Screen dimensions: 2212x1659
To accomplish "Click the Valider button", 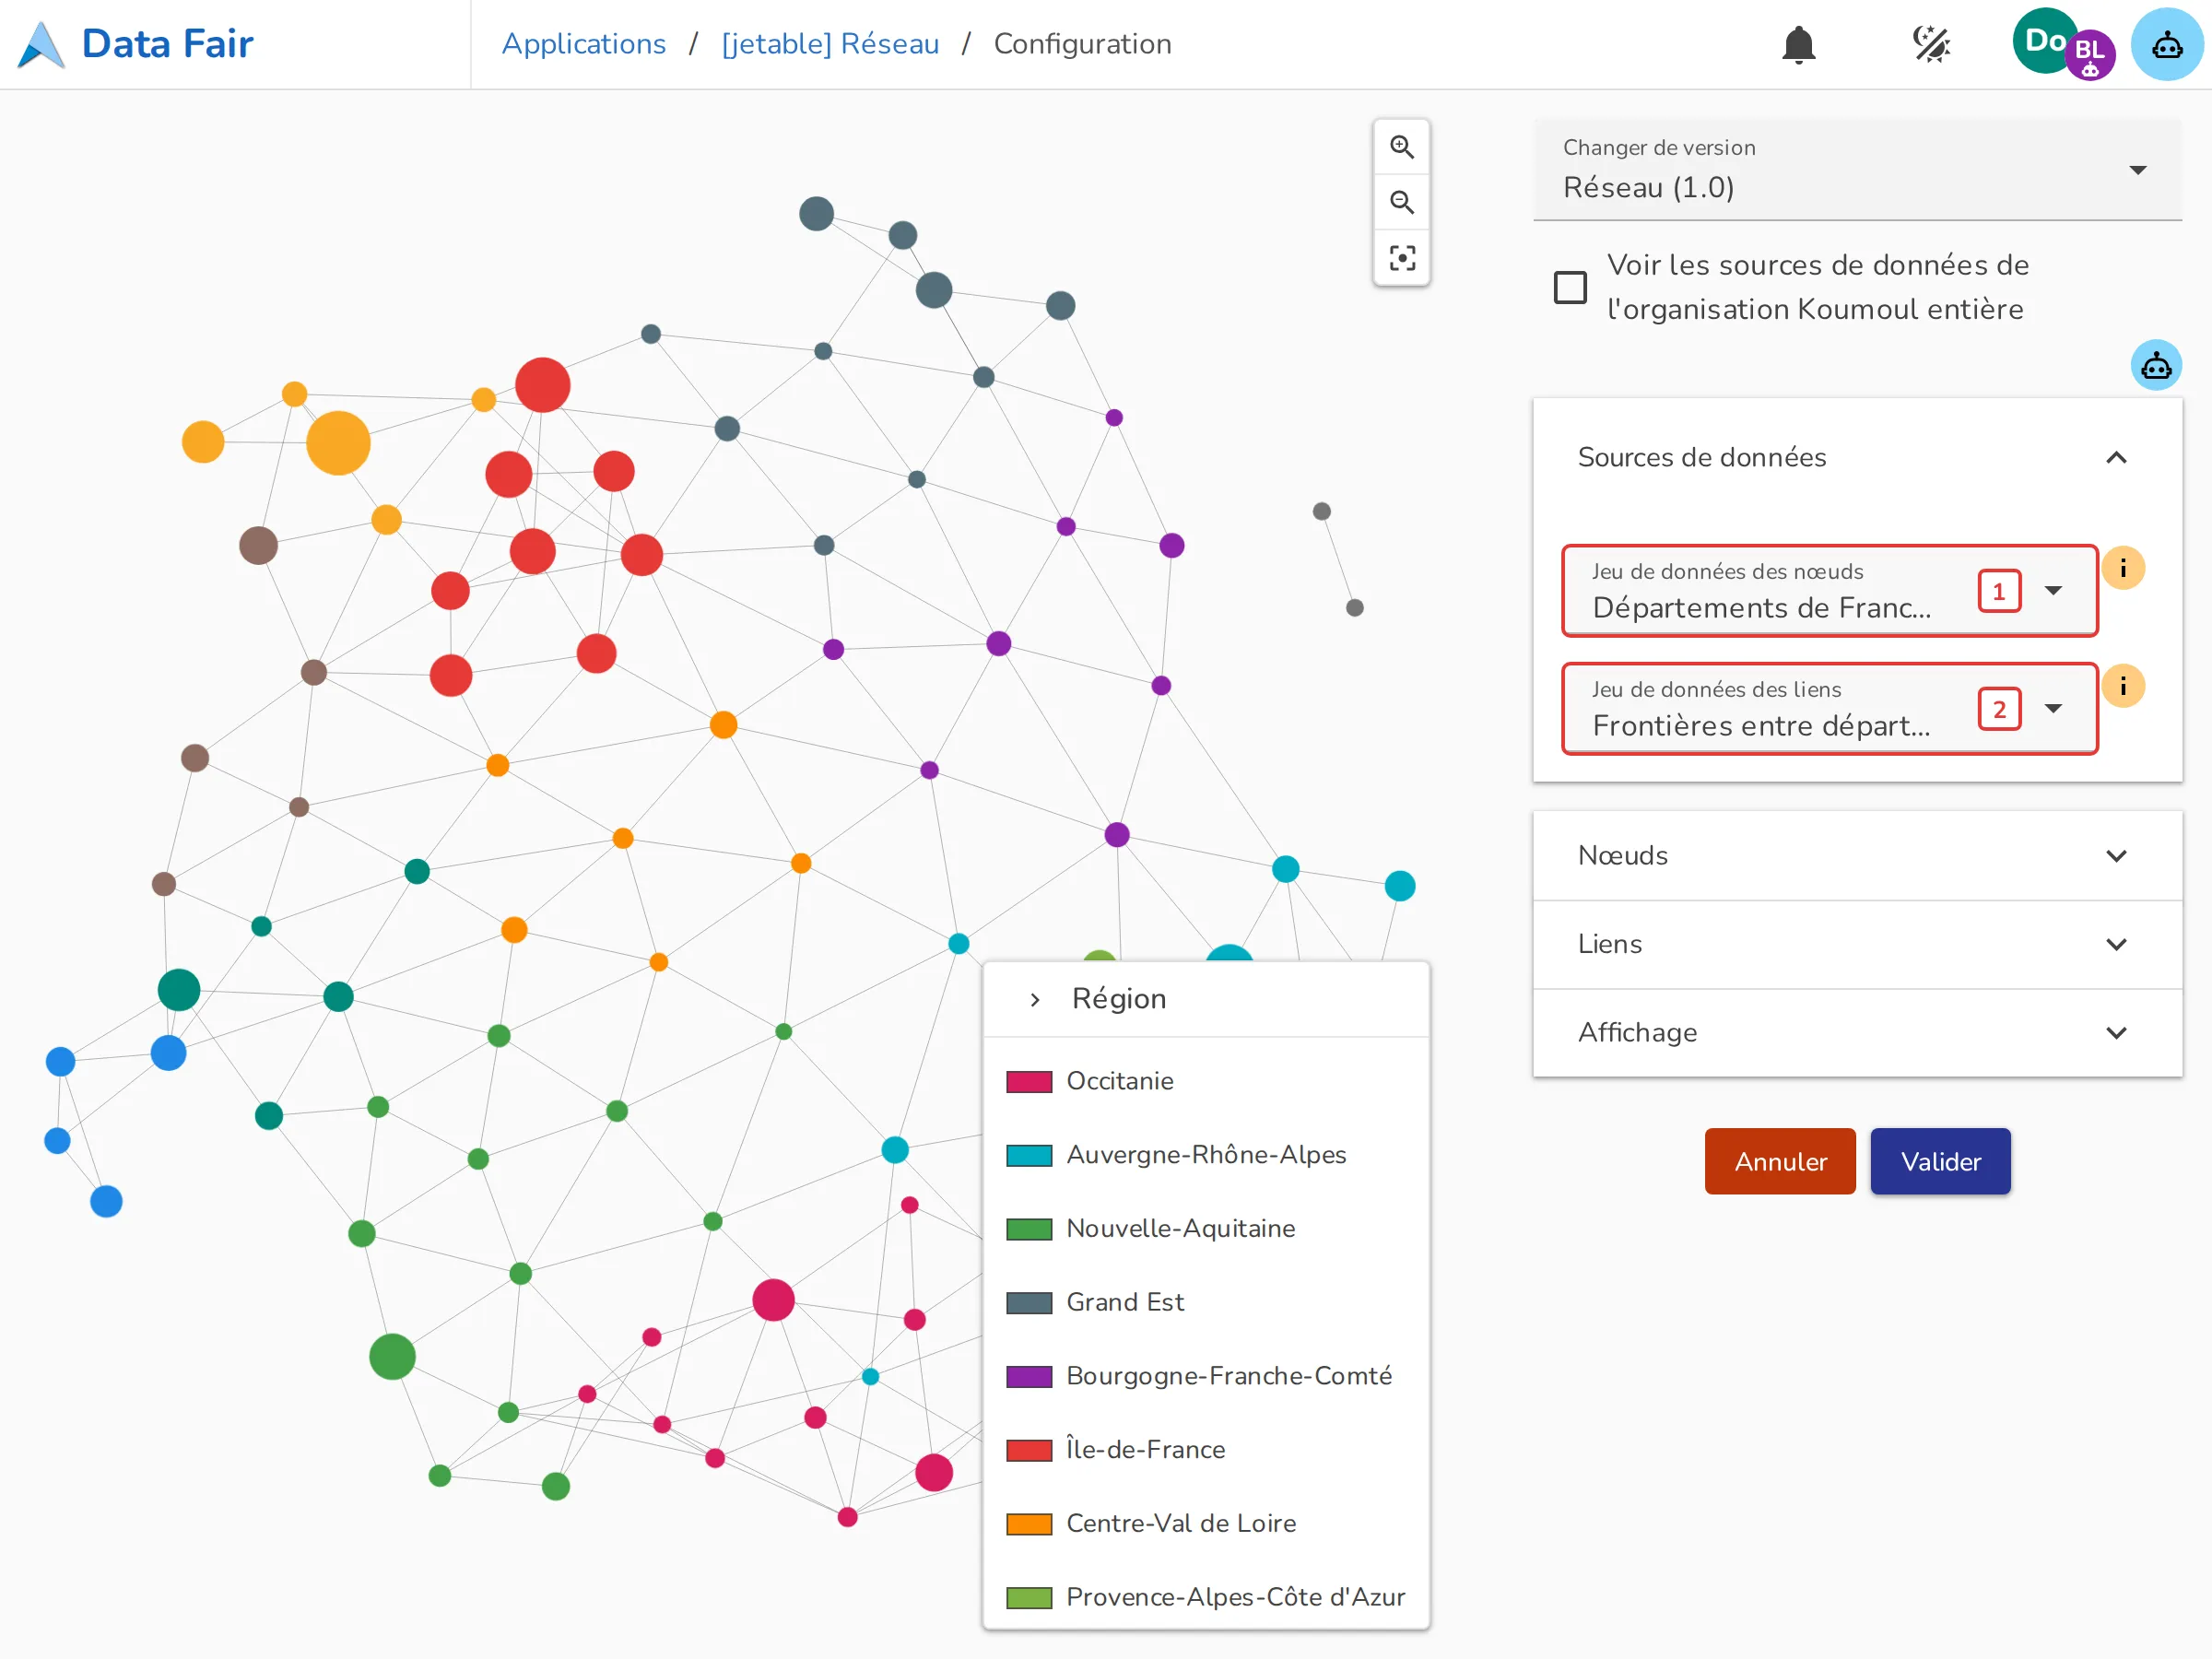I will click(1940, 1161).
